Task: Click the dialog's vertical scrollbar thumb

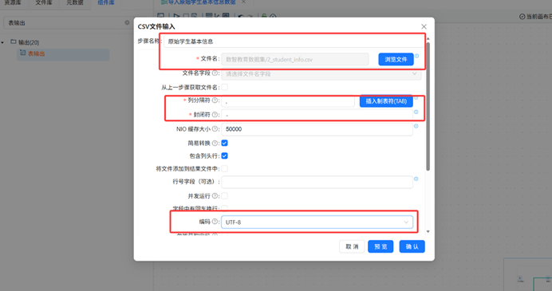Action: [428, 106]
